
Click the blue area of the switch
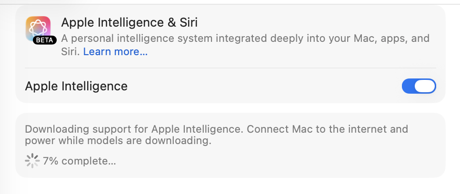pyautogui.click(x=409, y=86)
